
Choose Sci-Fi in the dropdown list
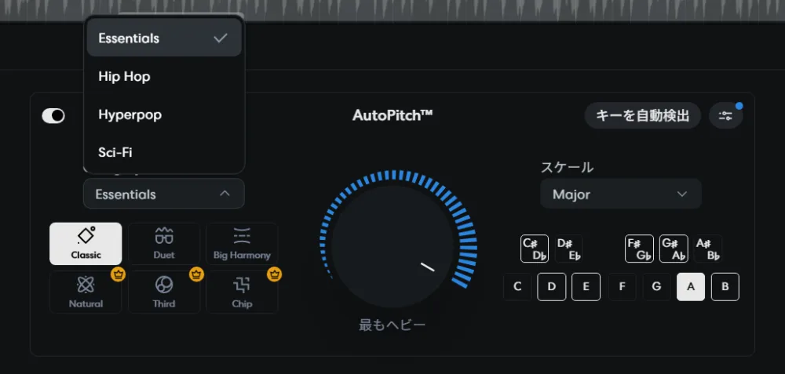tap(164, 152)
